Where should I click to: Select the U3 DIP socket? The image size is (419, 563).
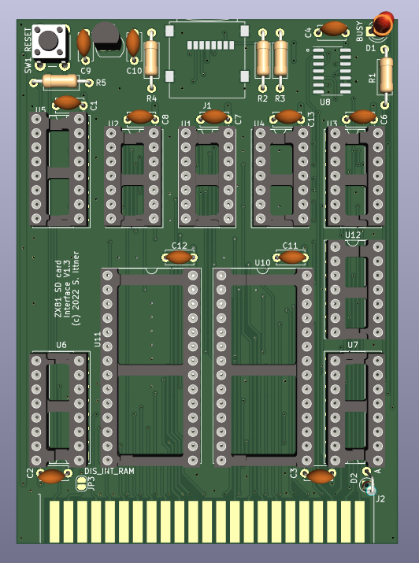[x=356, y=176]
